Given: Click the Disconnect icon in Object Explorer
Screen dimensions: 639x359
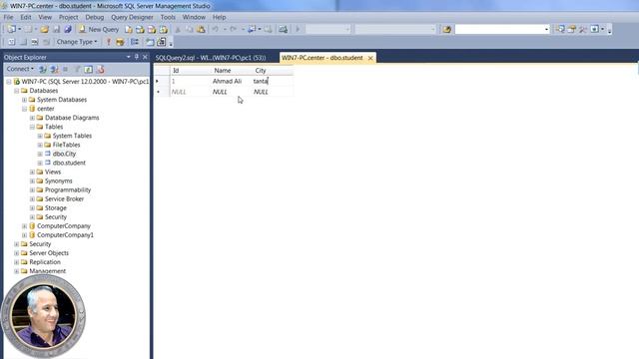Looking at the screenshot, I should tap(54, 69).
